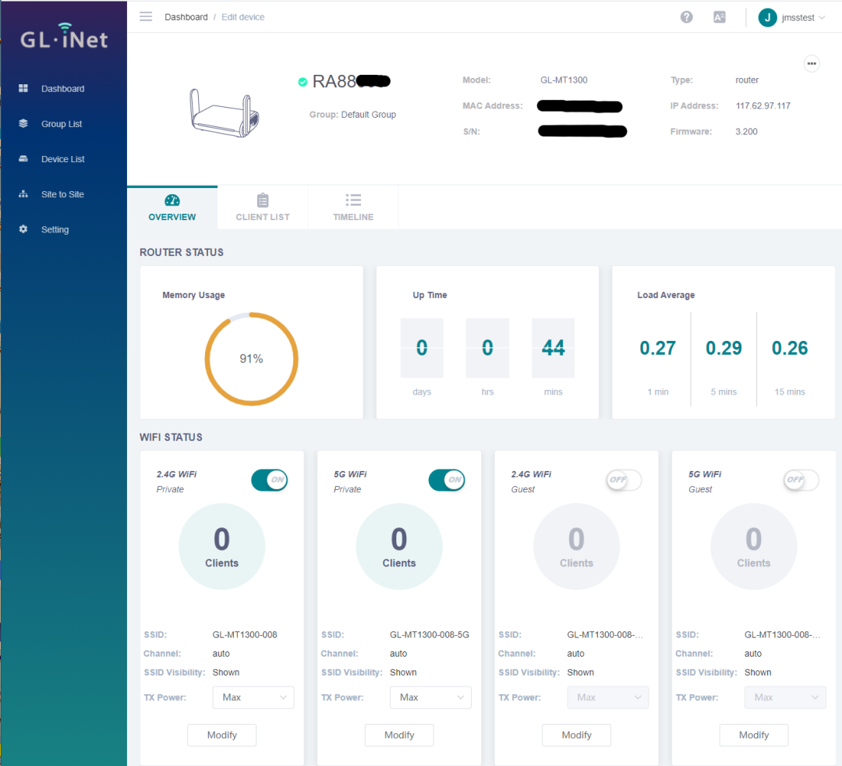Click the Group List layers icon
842x766 pixels.
click(23, 123)
